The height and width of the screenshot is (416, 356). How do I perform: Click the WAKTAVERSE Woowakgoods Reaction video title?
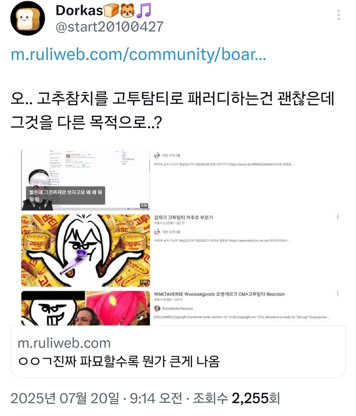point(219,294)
